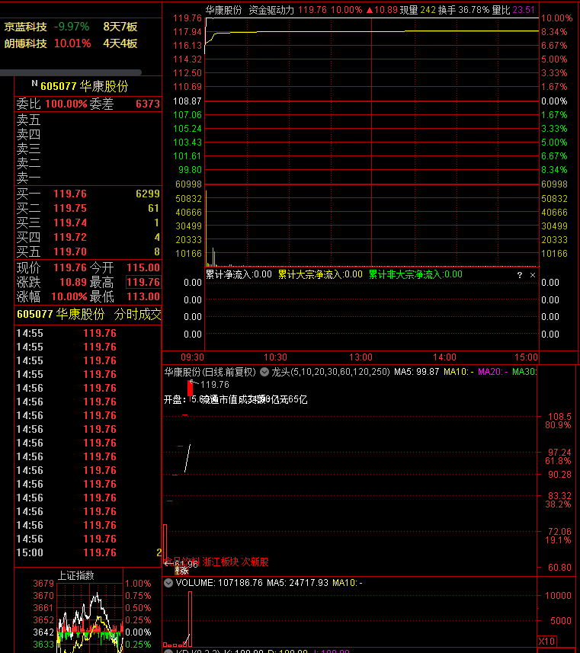Click the X10 volume scale button

coord(546,642)
